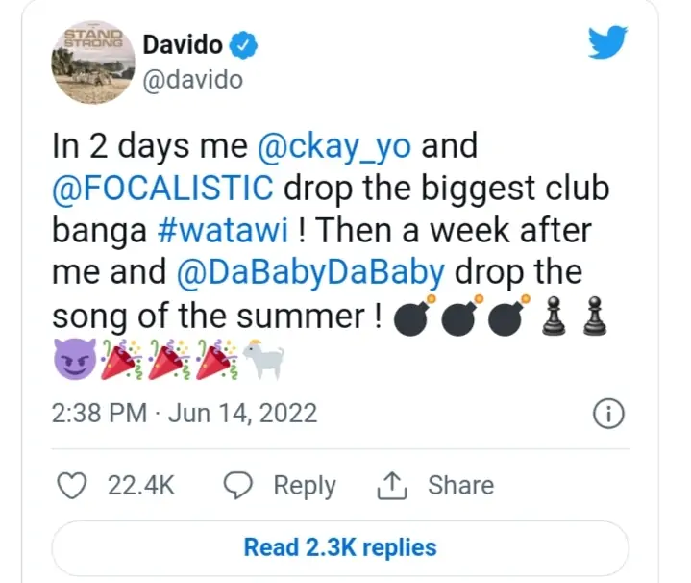Click the Davido display name
The height and width of the screenshot is (583, 691).
click(x=183, y=44)
